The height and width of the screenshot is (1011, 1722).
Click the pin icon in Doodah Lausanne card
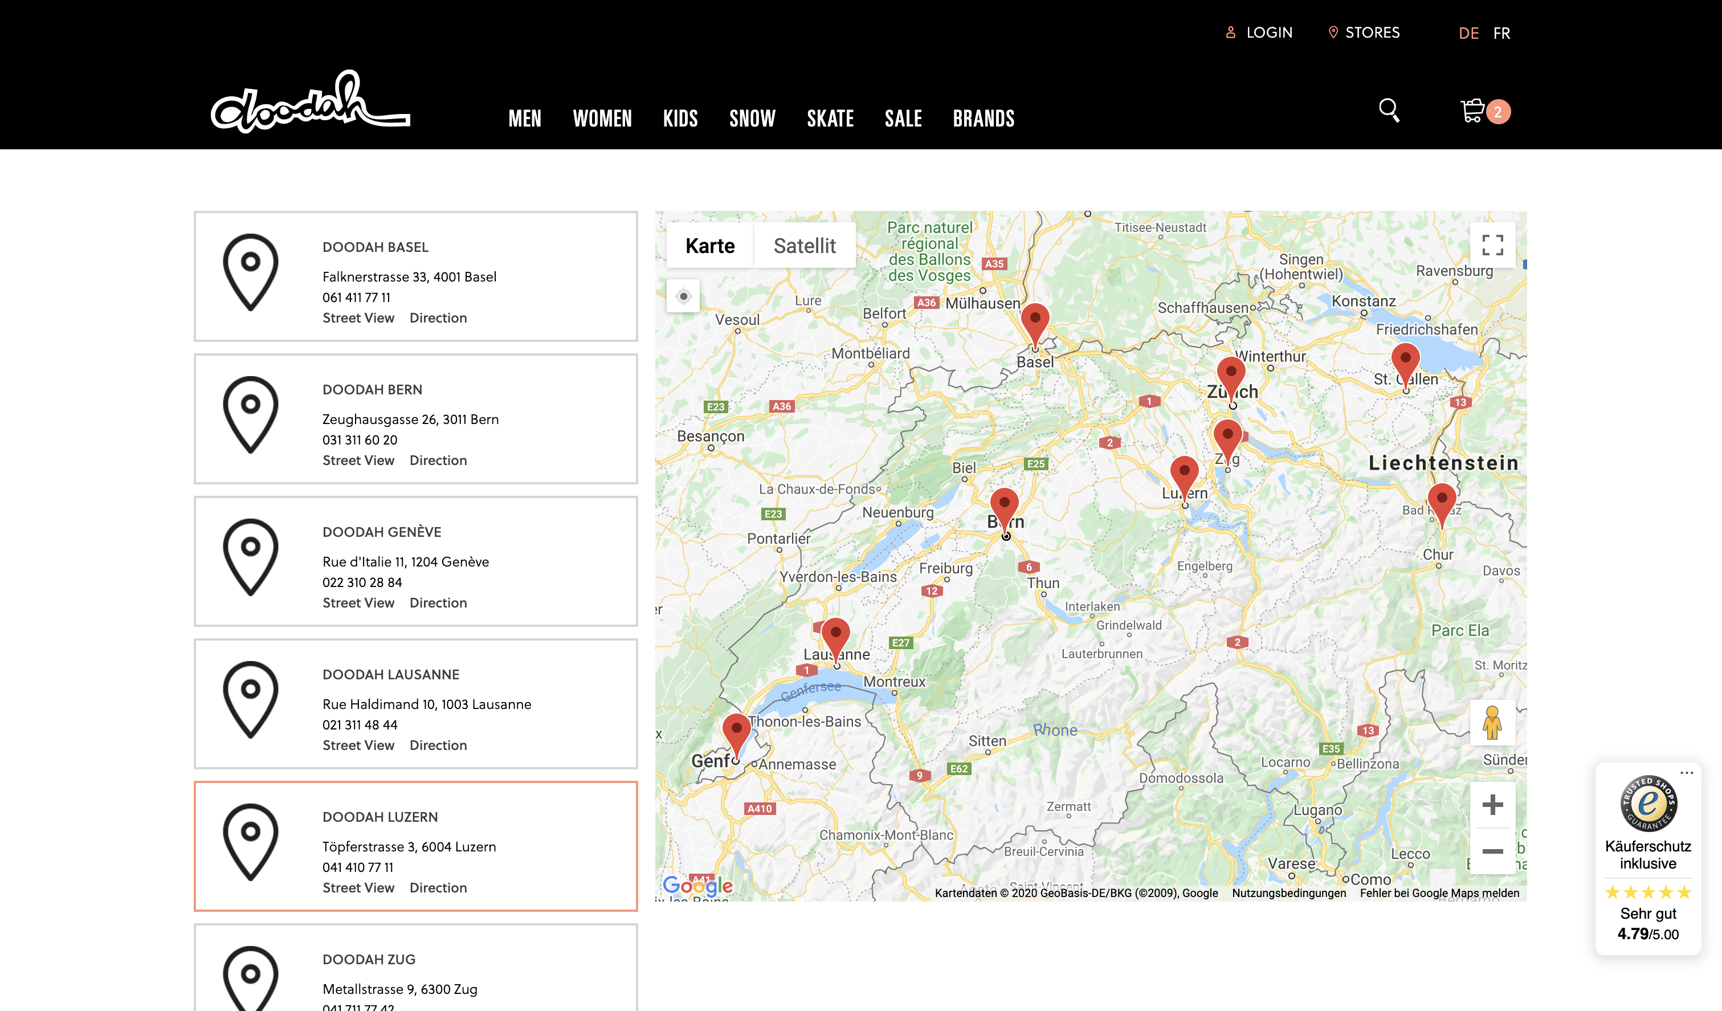point(250,700)
